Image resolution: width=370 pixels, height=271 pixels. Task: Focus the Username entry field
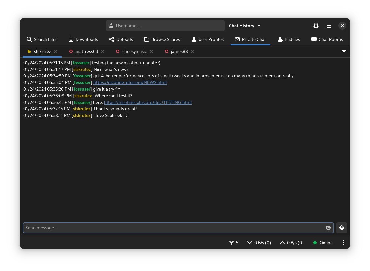(165, 26)
